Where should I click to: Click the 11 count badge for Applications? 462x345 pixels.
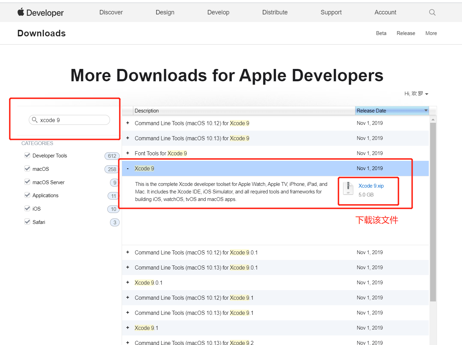click(113, 196)
